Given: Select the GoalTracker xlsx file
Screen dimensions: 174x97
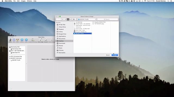Looking at the screenshot, I should [x=83, y=25].
